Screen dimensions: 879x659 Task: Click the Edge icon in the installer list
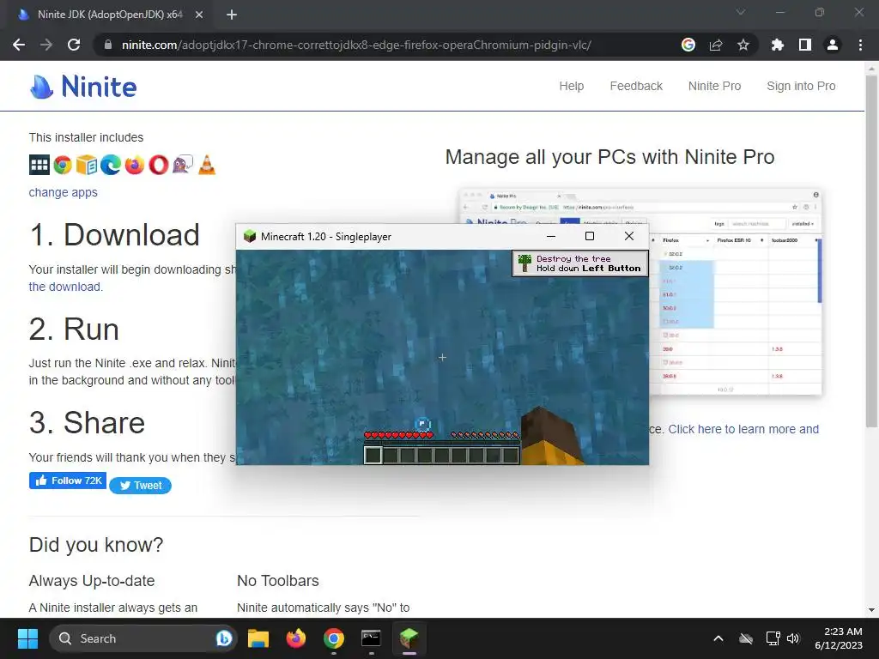[111, 165]
